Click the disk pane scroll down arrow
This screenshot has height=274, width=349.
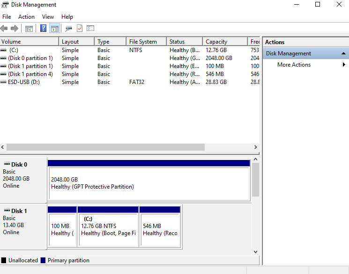click(x=255, y=252)
